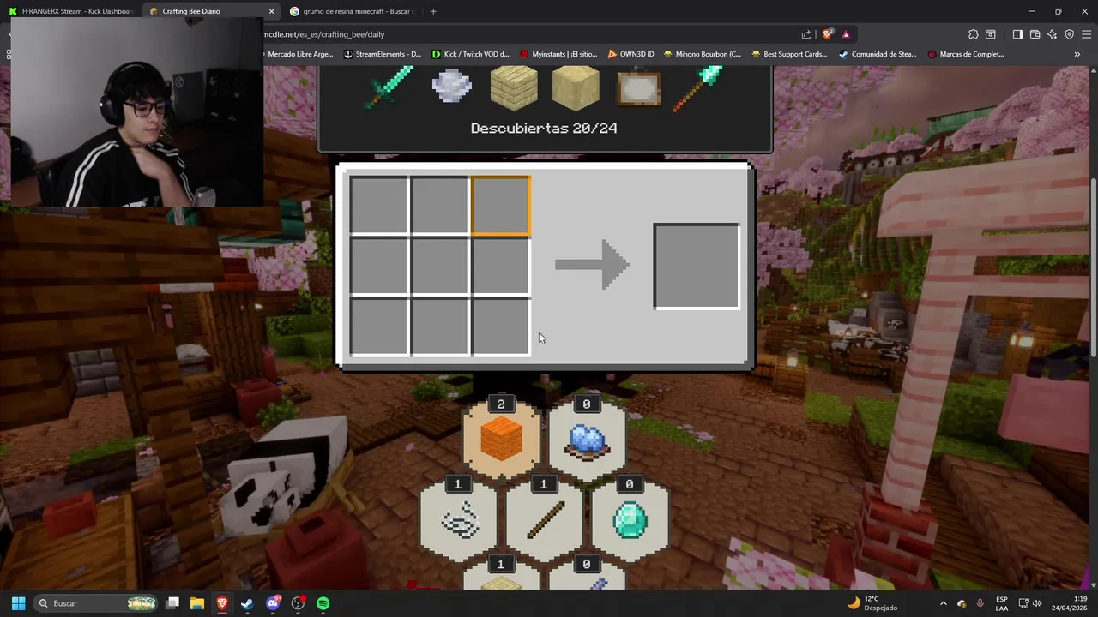Open Mercado Libre Arge... bookmark

tap(300, 54)
